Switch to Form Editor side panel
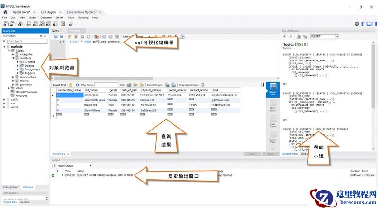Image resolution: width=379 pixels, height=208 pixels. point(273,106)
